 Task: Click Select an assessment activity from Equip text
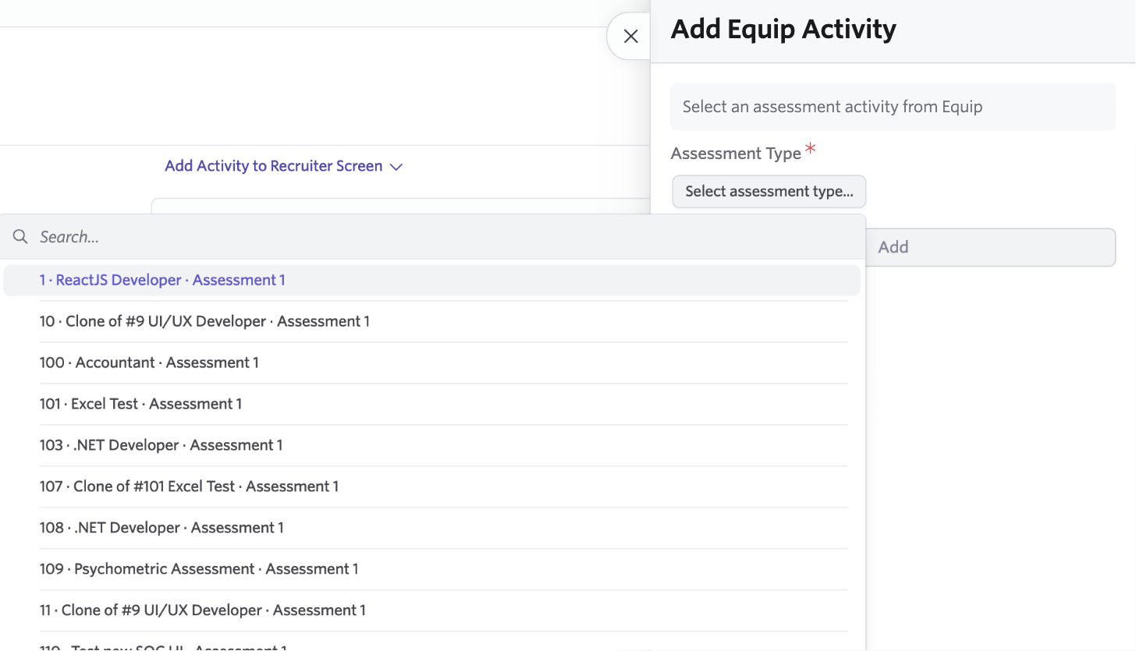[x=832, y=107]
